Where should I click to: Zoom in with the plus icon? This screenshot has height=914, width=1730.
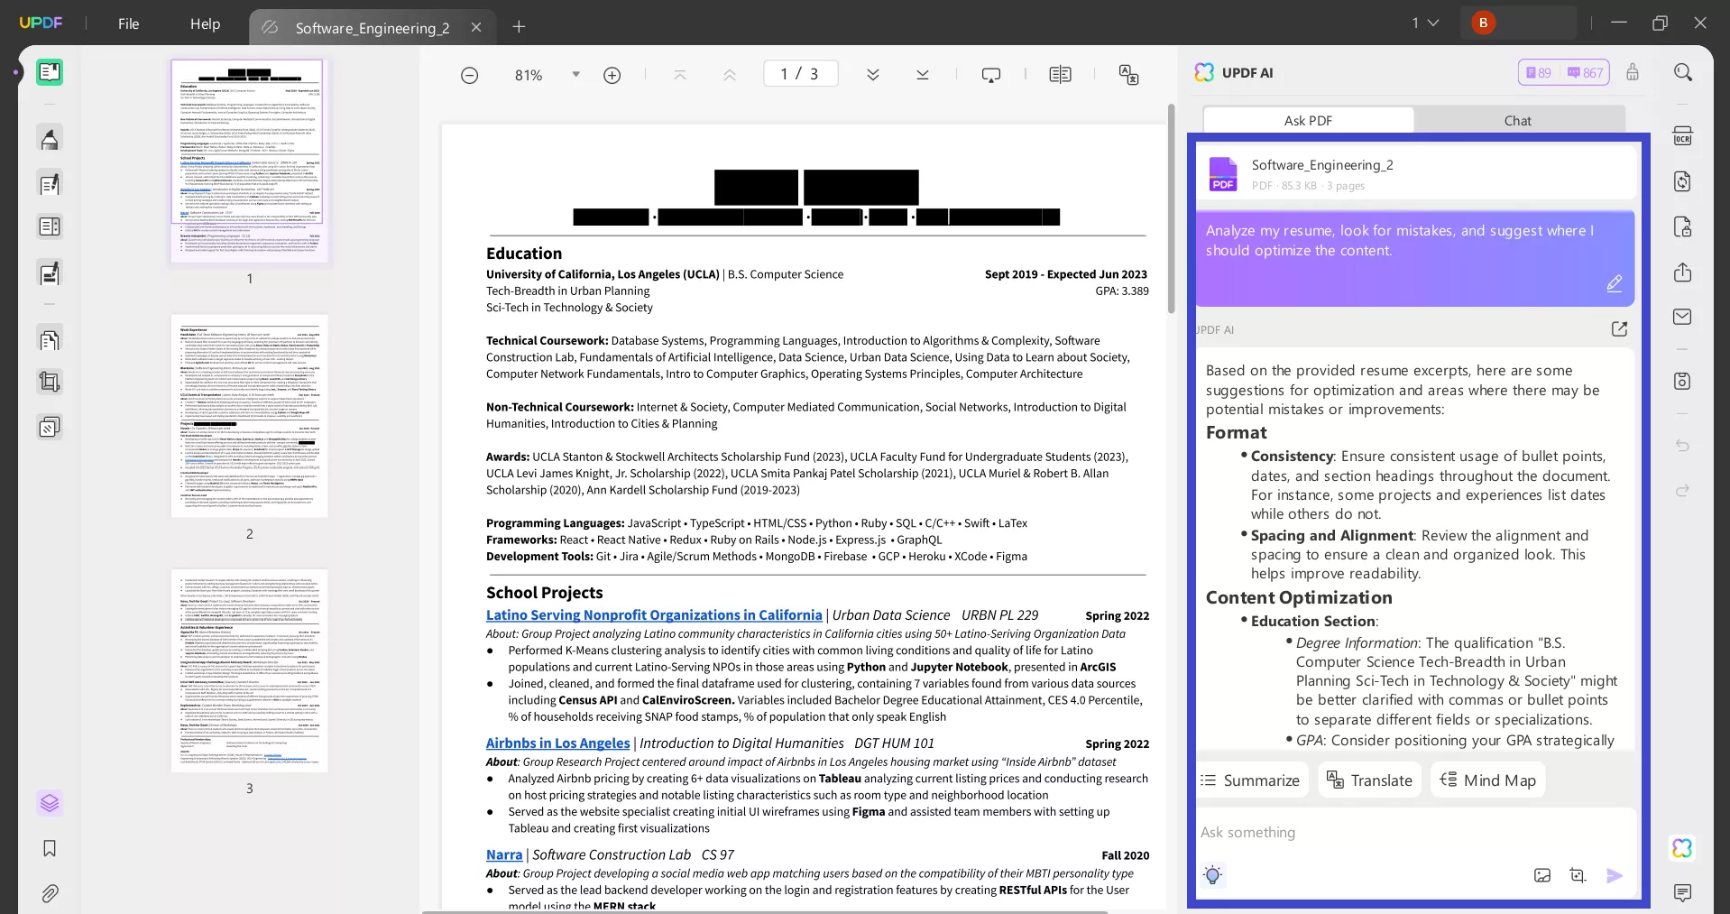[x=612, y=75]
